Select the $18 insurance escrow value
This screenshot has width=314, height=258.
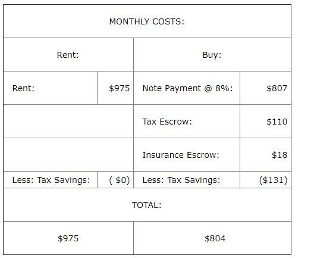pyautogui.click(x=280, y=155)
